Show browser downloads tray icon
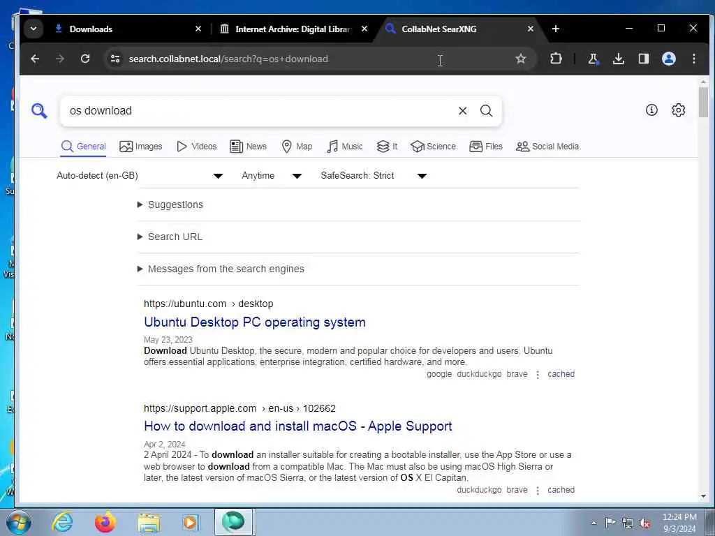715x536 pixels. tap(619, 59)
